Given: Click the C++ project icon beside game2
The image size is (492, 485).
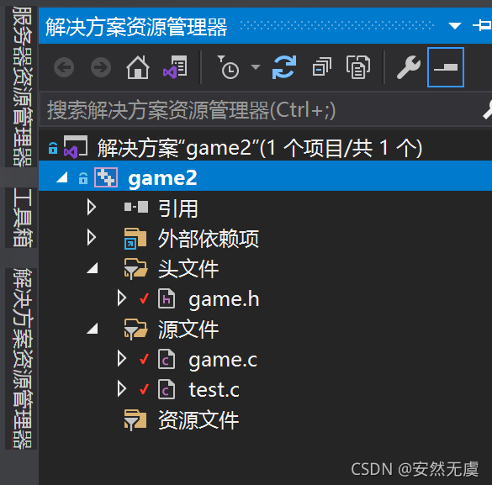Looking at the screenshot, I should pos(106,177).
